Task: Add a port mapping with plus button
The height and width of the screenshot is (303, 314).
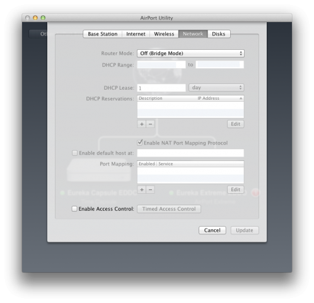Action: [142, 189]
